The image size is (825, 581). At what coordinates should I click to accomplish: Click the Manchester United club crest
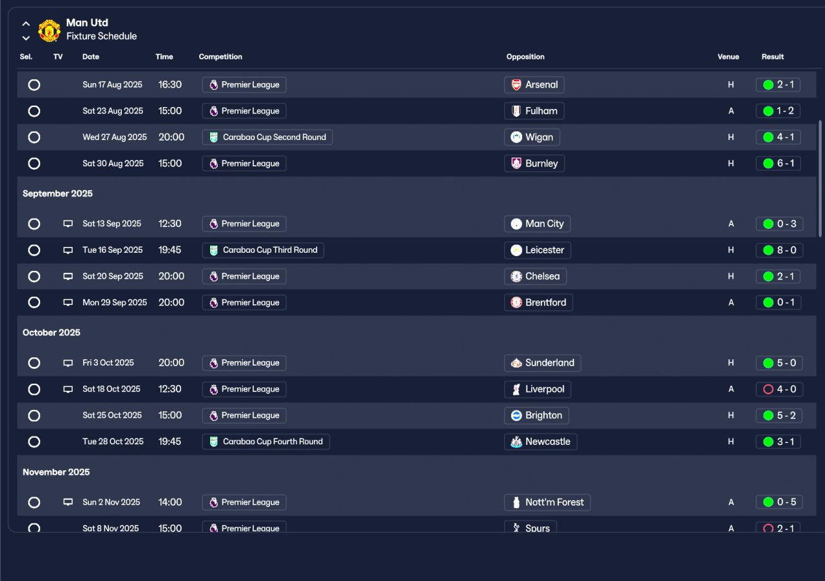49,30
